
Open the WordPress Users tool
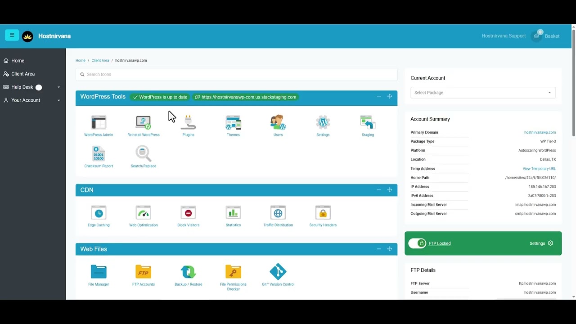(278, 122)
